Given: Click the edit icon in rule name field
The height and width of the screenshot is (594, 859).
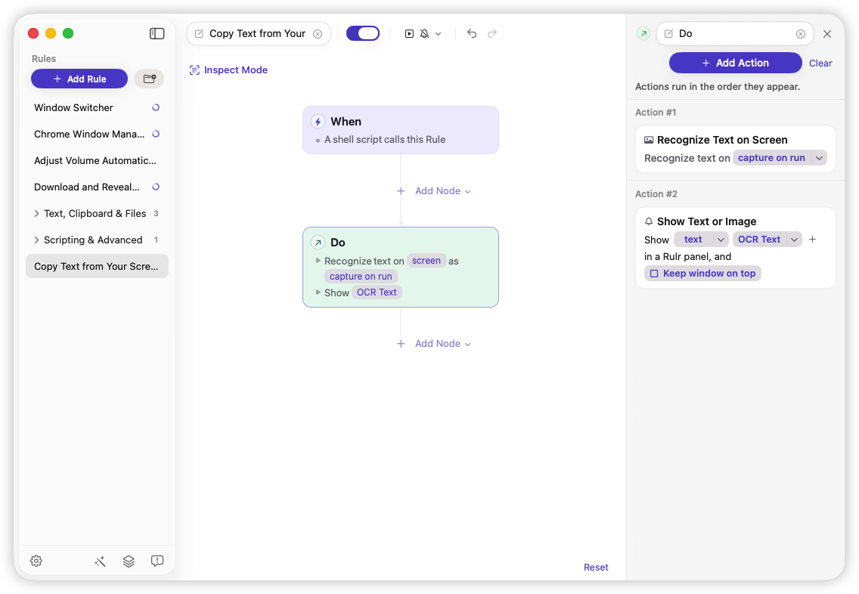Looking at the screenshot, I should (200, 34).
